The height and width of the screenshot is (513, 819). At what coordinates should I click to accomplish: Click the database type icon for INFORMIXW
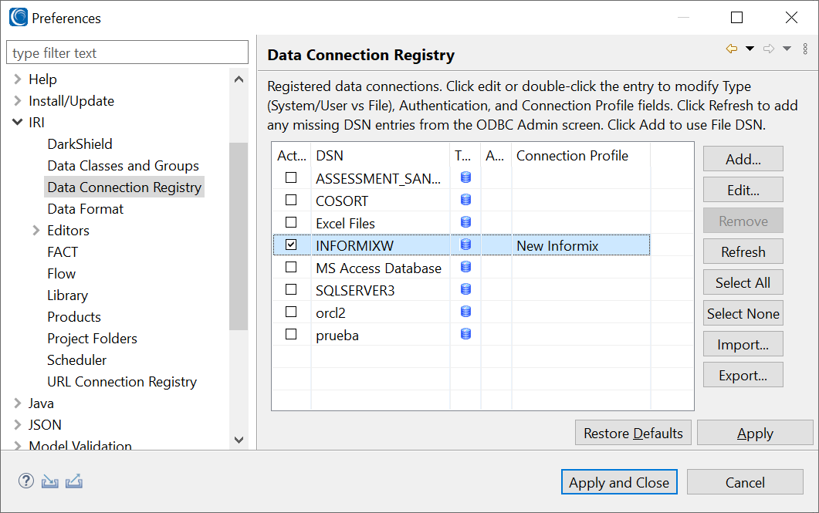tap(466, 245)
